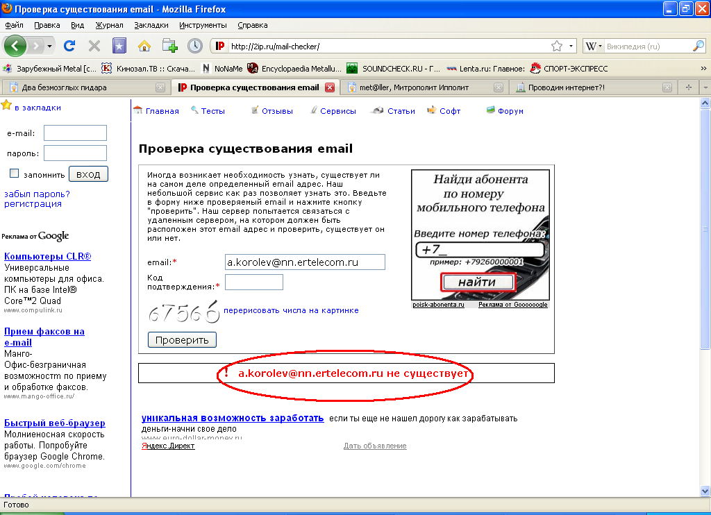Click the search magnifier in Wikipedia box

tap(699, 46)
